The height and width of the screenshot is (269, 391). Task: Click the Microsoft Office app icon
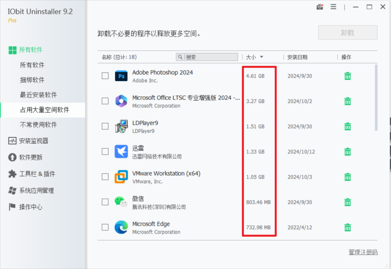click(x=121, y=101)
